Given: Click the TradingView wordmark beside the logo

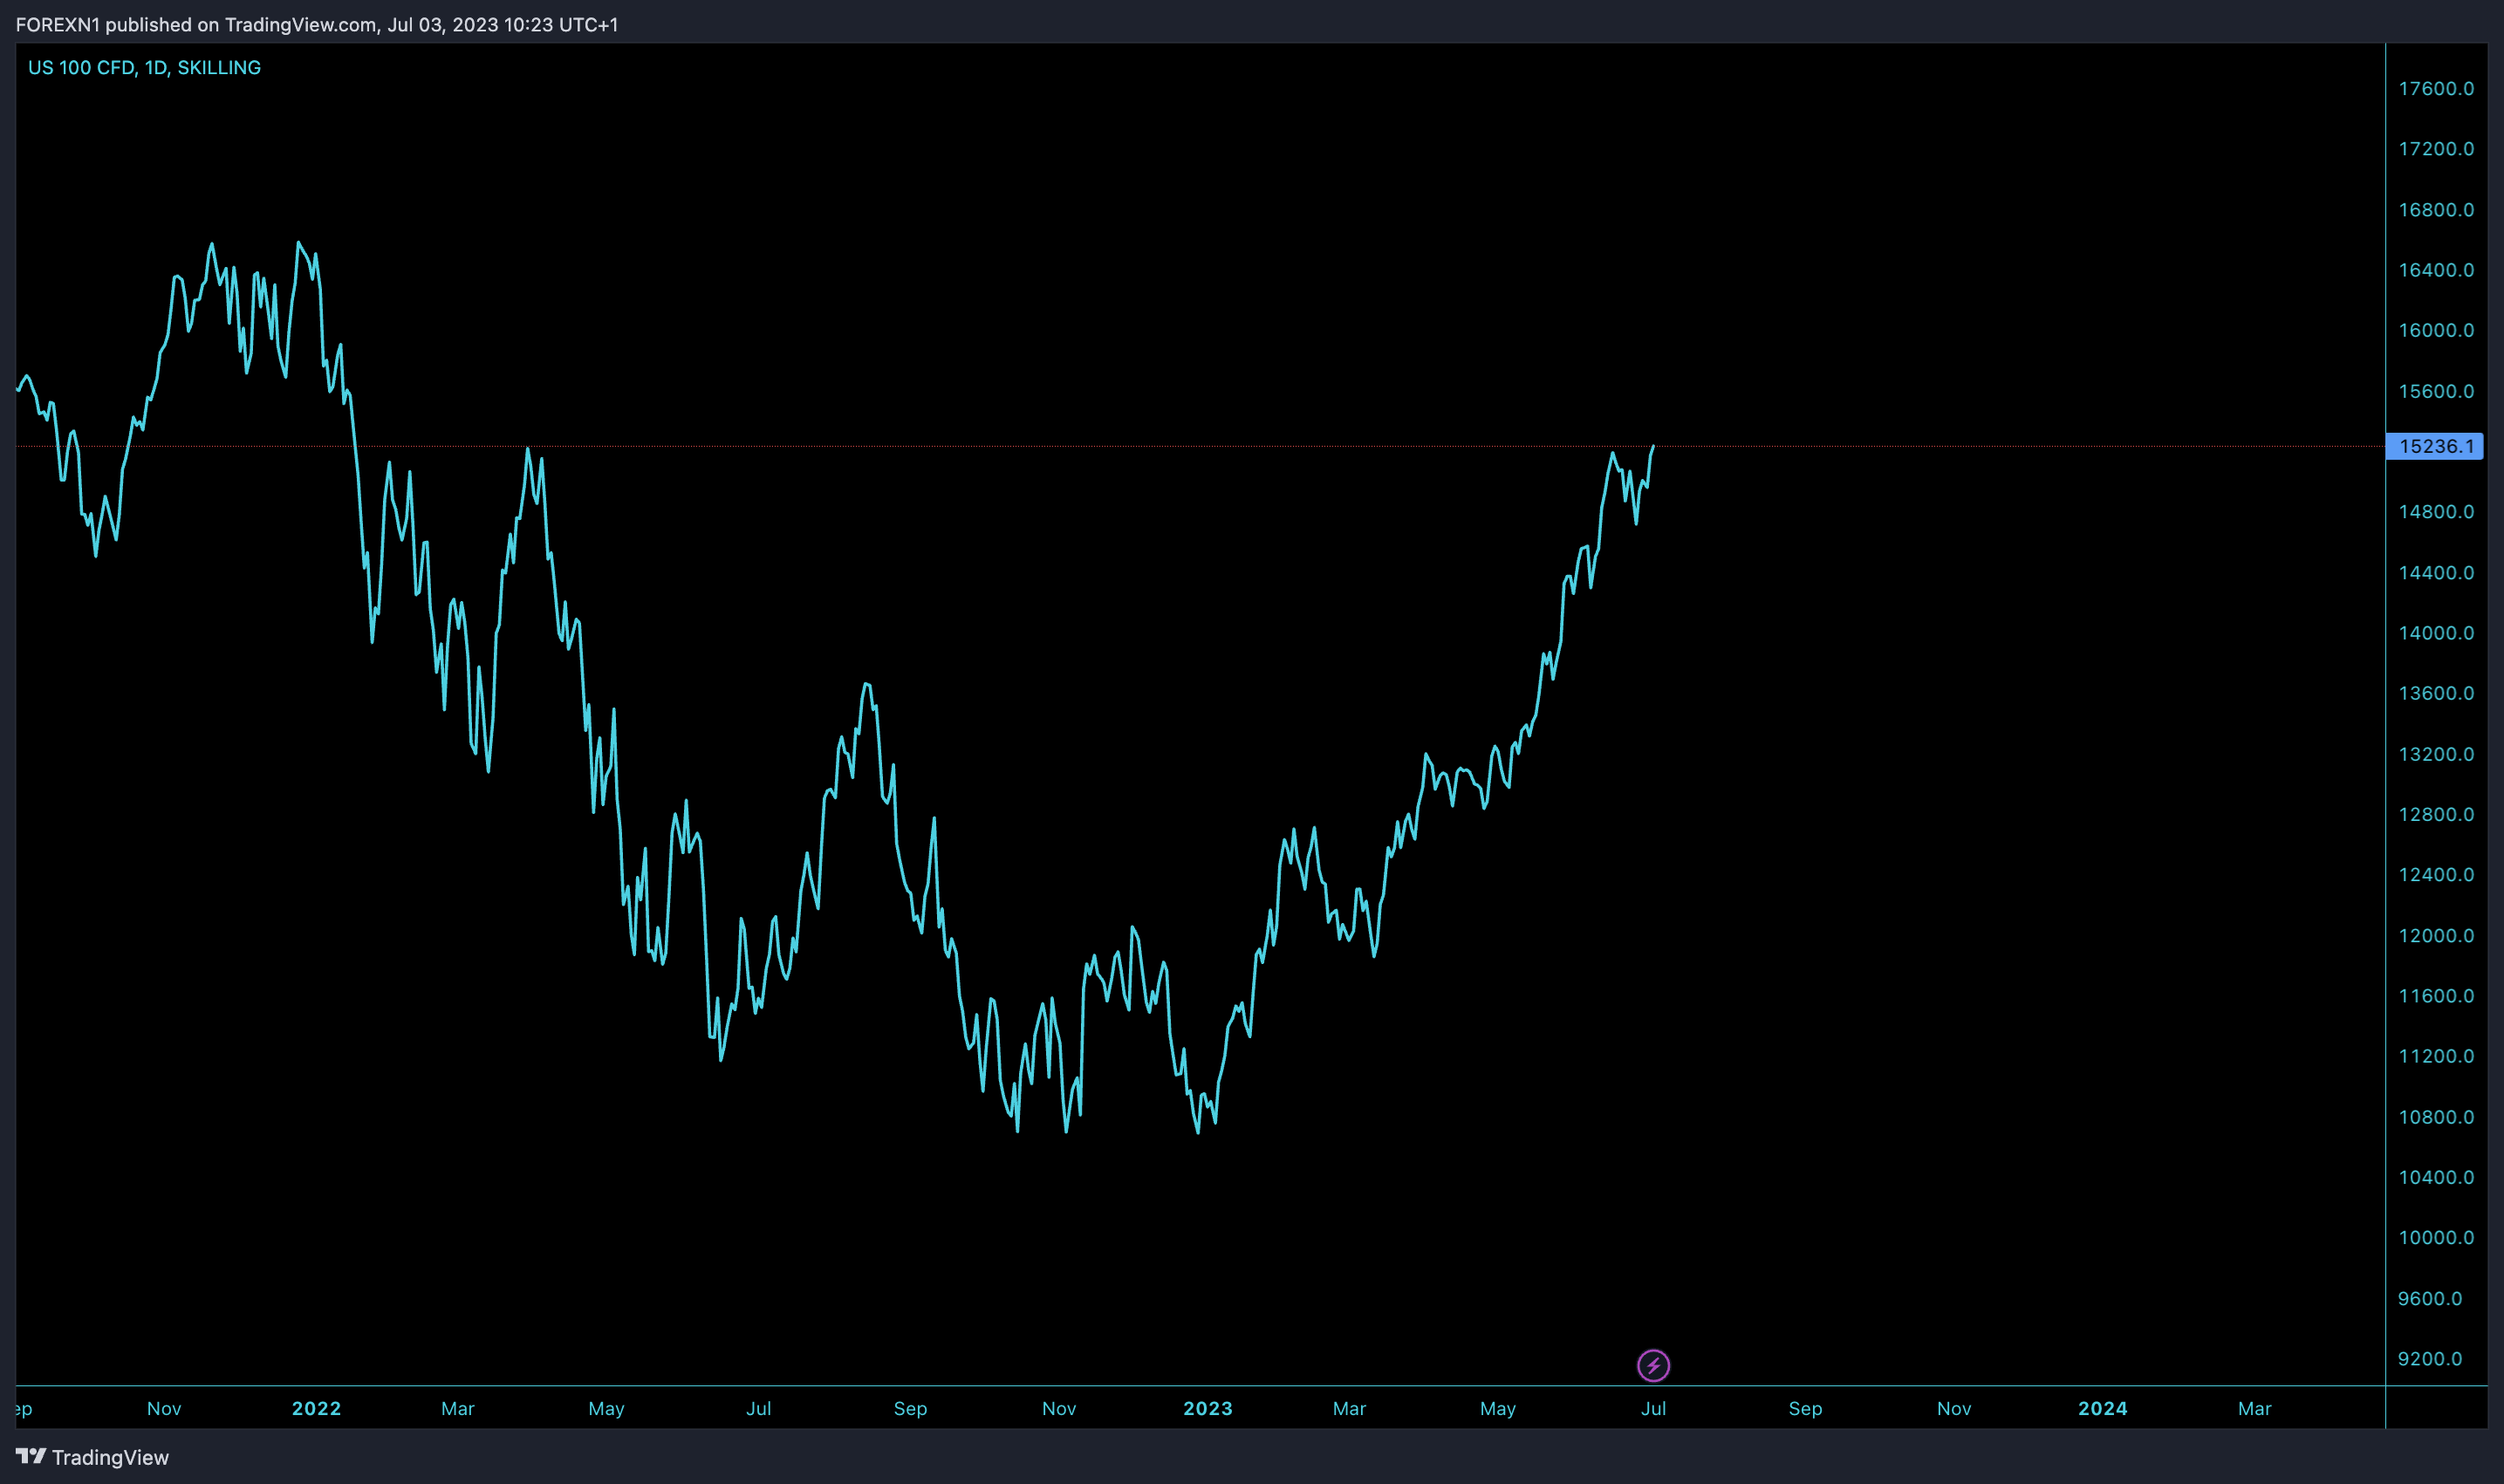Looking at the screenshot, I should pyautogui.click(x=110, y=1457).
